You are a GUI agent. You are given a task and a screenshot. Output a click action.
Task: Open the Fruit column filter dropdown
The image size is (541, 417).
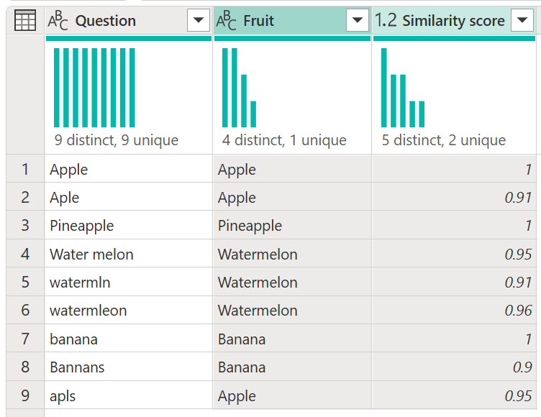[358, 21]
